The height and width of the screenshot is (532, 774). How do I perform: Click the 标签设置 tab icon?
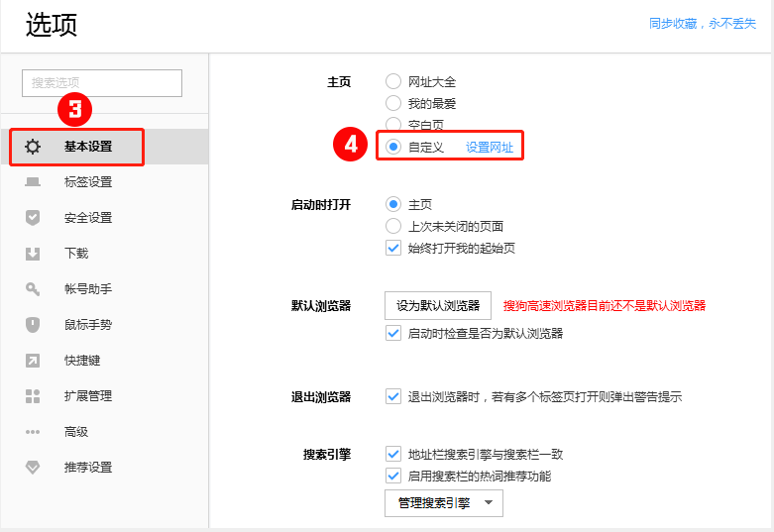coord(33,182)
